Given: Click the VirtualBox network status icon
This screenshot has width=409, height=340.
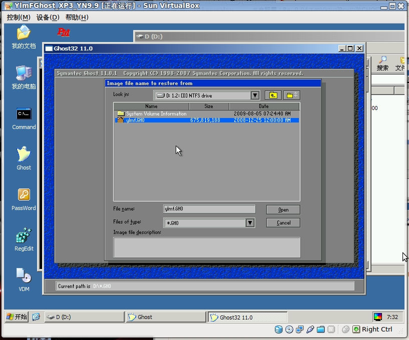Looking at the screenshot, I should click(299, 329).
